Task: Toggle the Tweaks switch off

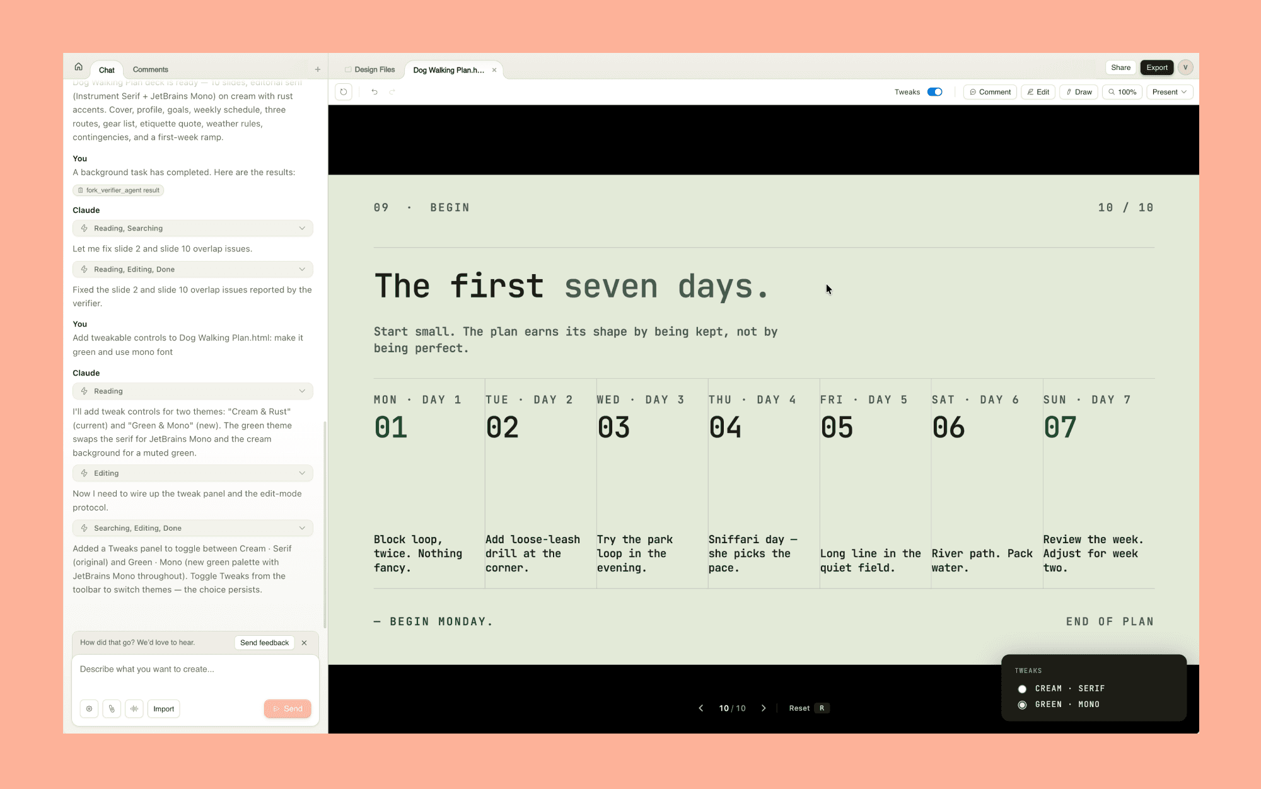Action: 934,92
